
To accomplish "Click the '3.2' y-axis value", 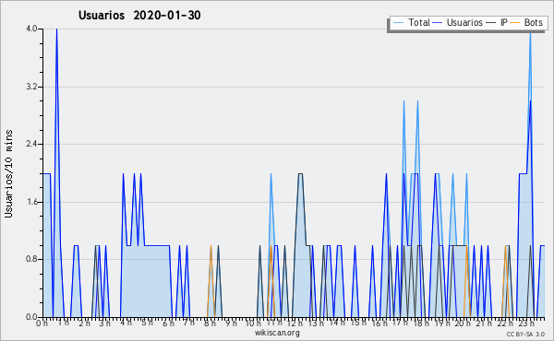I will tap(32, 87).
